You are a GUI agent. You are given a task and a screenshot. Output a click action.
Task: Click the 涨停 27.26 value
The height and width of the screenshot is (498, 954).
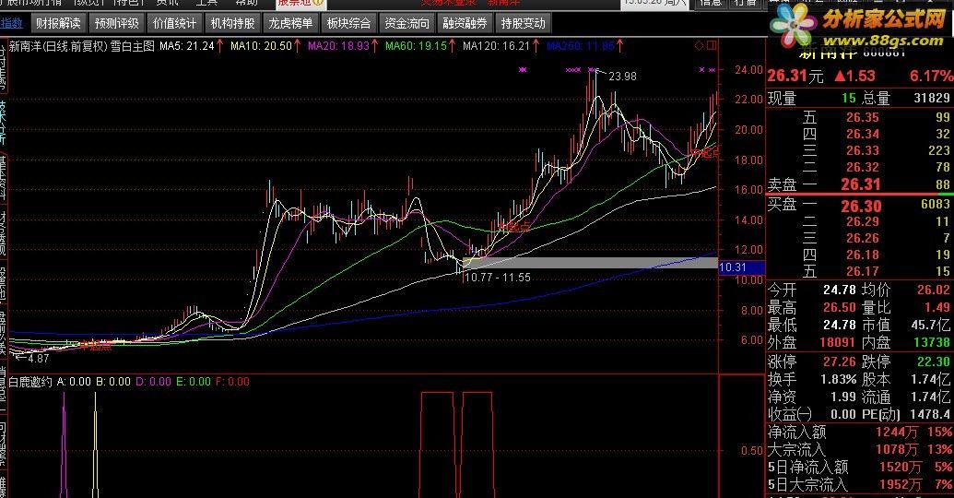coord(840,362)
